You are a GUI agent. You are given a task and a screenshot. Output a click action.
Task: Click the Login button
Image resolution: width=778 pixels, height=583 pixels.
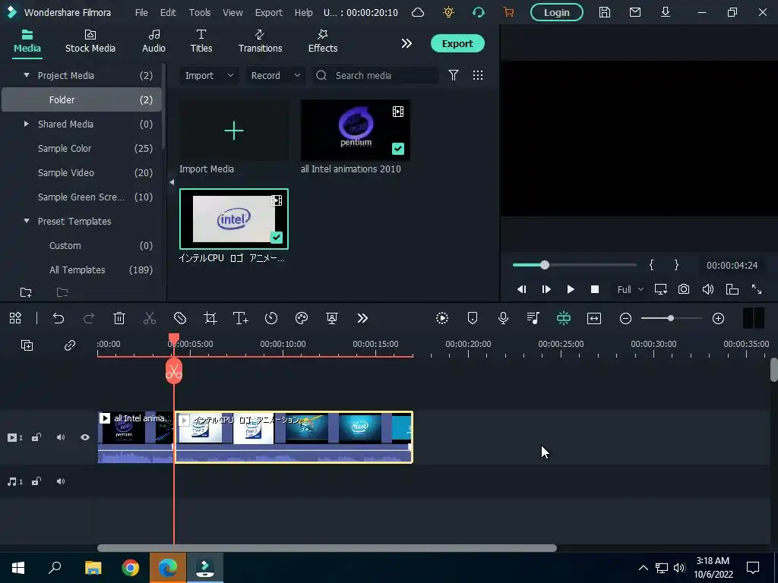[557, 12]
